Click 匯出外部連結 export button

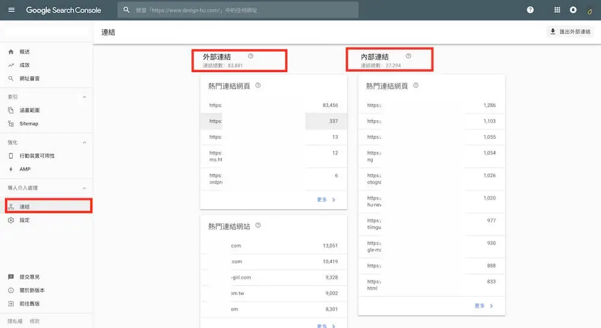[570, 31]
